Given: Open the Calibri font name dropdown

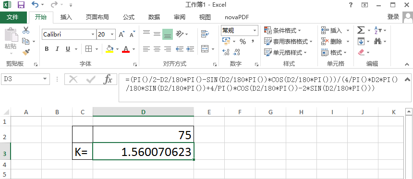Looking at the screenshot, I should pos(93,35).
